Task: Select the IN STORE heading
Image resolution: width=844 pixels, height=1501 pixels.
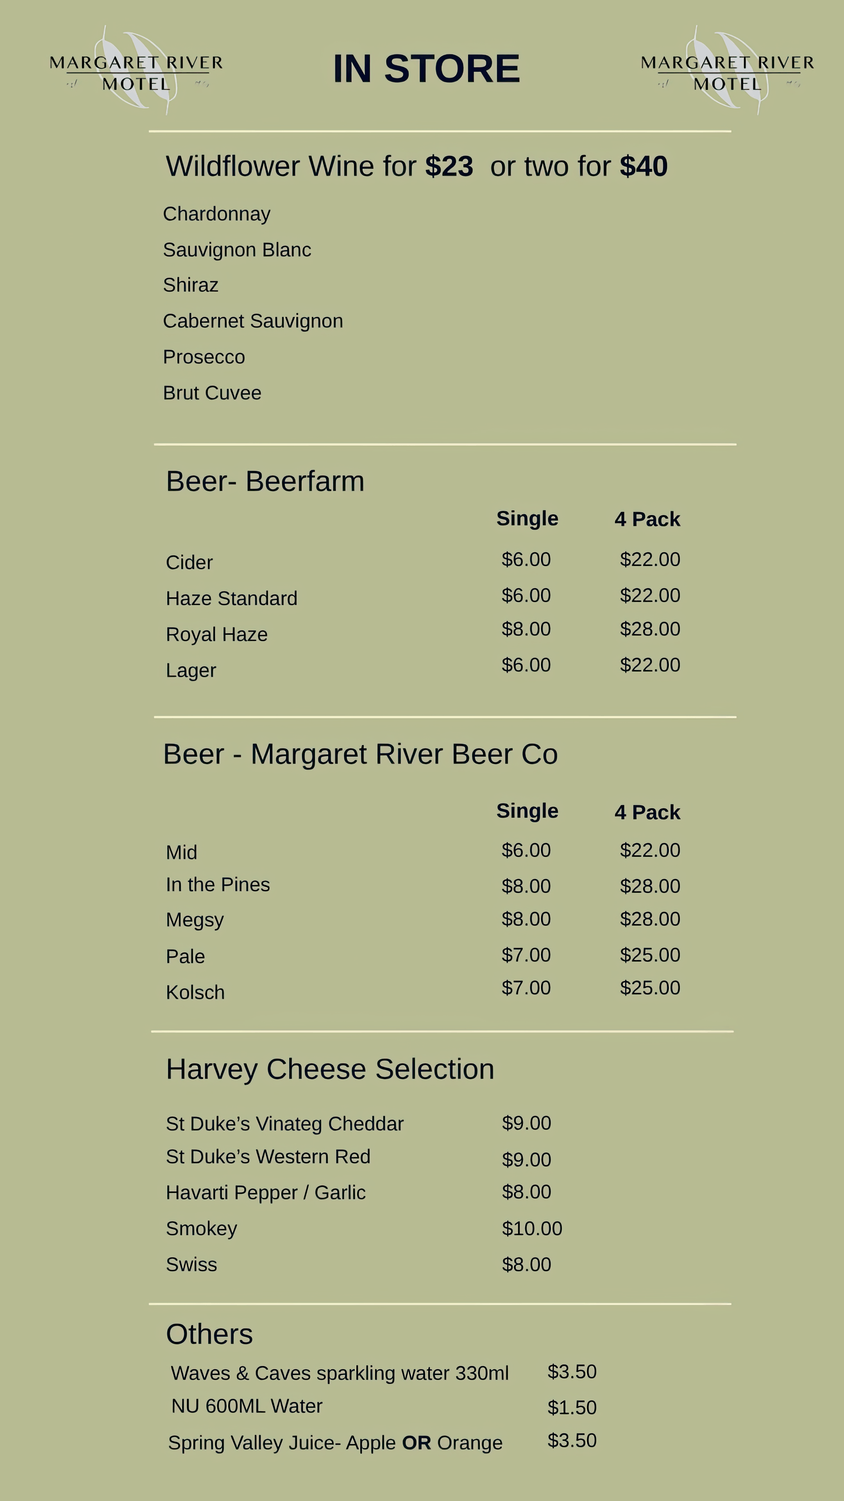Action: pyautogui.click(x=426, y=69)
